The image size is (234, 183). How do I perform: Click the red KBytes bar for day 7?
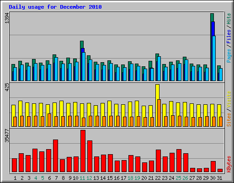[55, 156]
